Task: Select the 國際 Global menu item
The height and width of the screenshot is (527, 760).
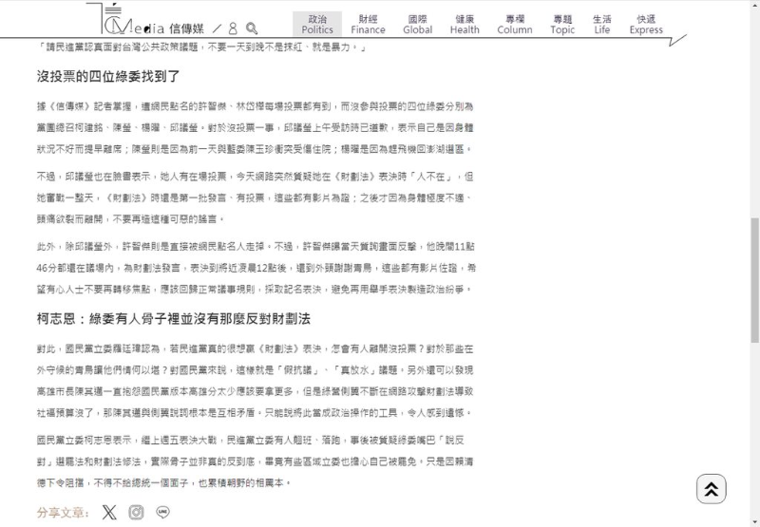Action: click(x=417, y=24)
